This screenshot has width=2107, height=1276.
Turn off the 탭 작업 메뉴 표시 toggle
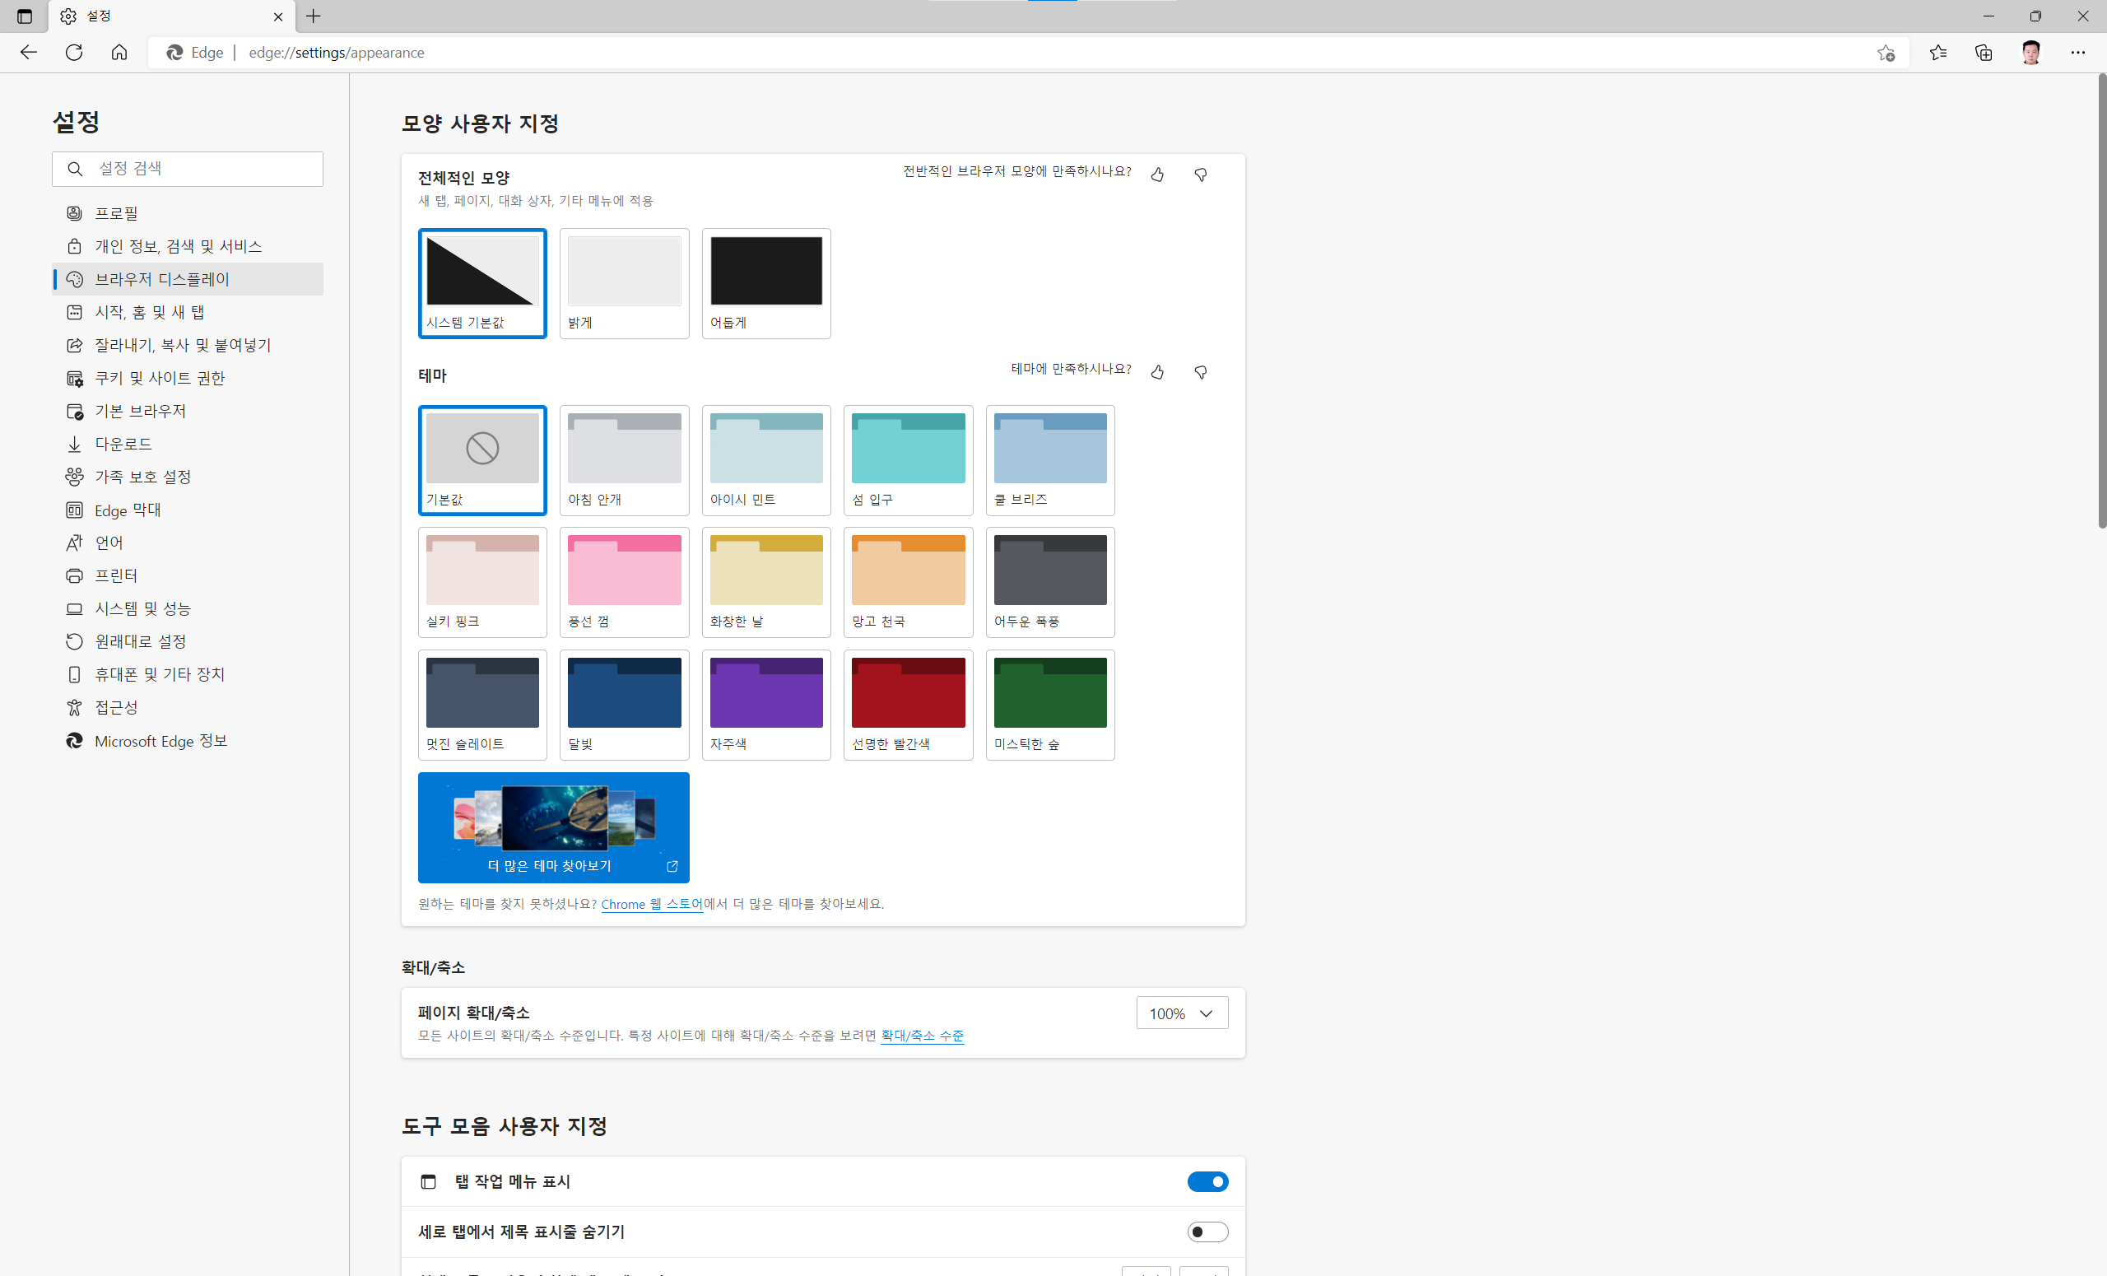1207,1181
